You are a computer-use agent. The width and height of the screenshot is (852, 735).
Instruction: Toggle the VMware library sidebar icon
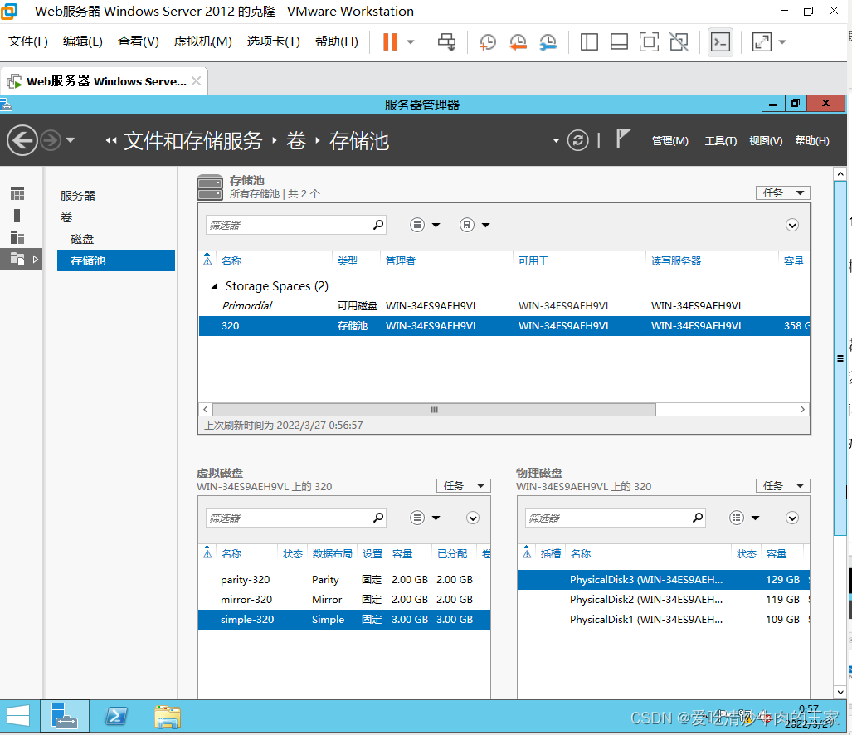[589, 41]
